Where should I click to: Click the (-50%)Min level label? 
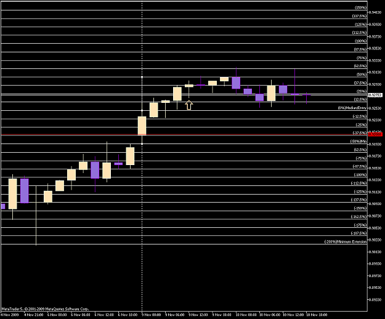click(x=359, y=142)
